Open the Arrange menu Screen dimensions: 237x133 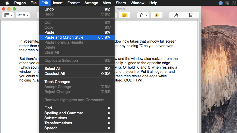[91, 3]
